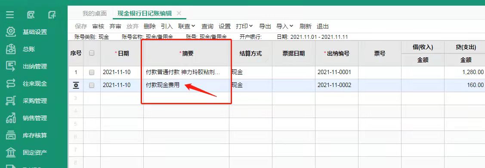
Task: Open 出纳管理 module icon
Action: (x=11, y=66)
